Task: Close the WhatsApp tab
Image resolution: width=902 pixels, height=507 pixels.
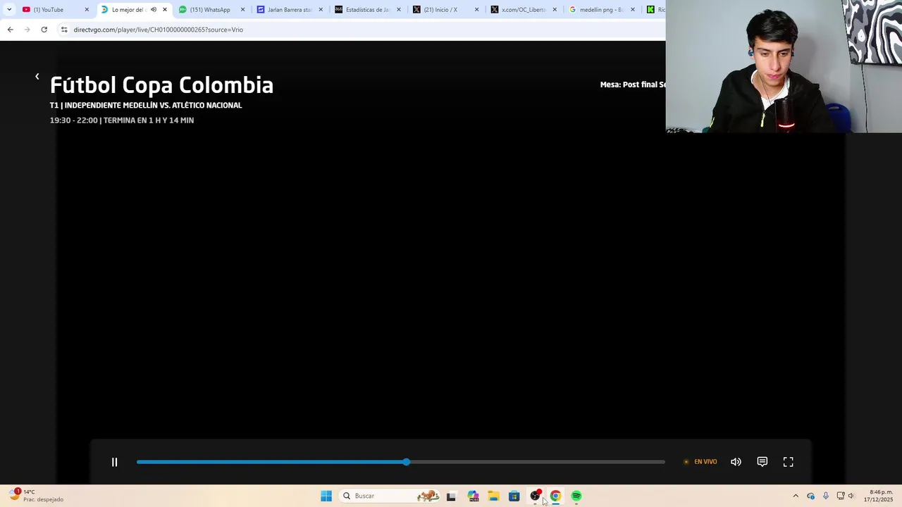Action: (243, 10)
